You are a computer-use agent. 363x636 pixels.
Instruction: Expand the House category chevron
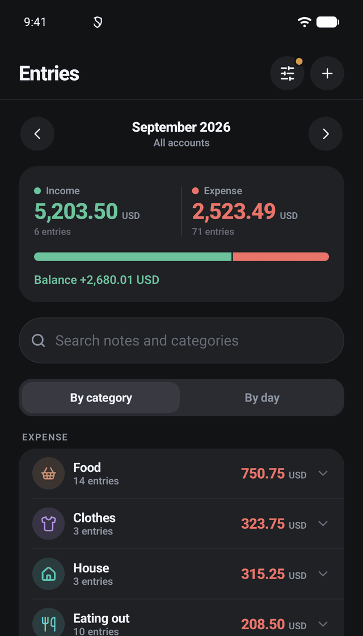click(x=323, y=574)
